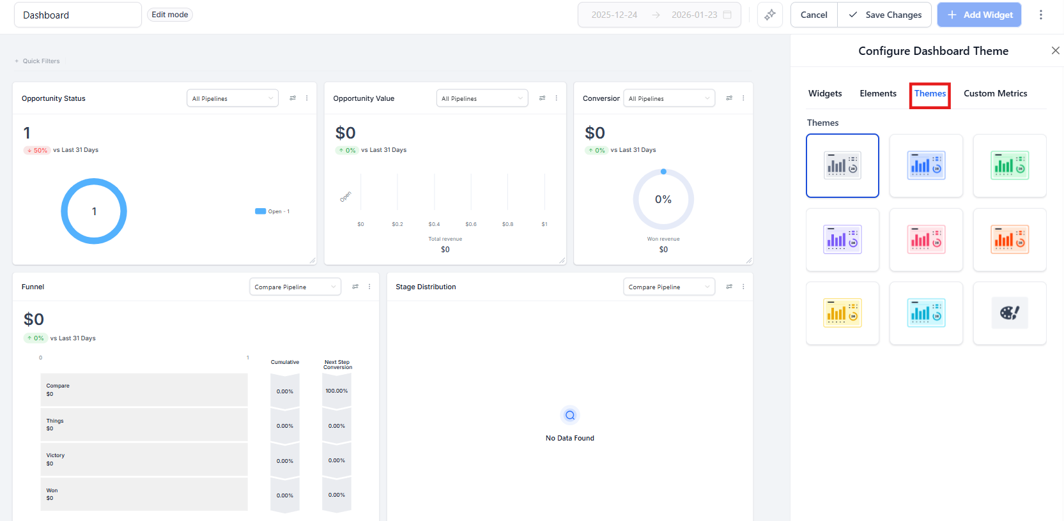Pick the yellow color theme swatch

[x=842, y=313]
